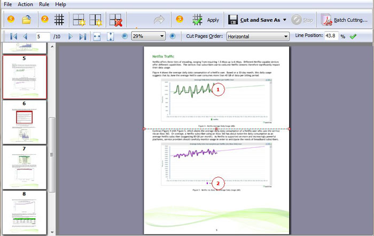
Task: Click thumbnail panel scroll down arrow
Action: pyautogui.click(x=52, y=232)
